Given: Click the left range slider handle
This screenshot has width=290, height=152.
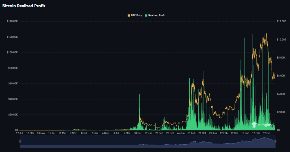Looking at the screenshot, I should (x=20, y=141).
